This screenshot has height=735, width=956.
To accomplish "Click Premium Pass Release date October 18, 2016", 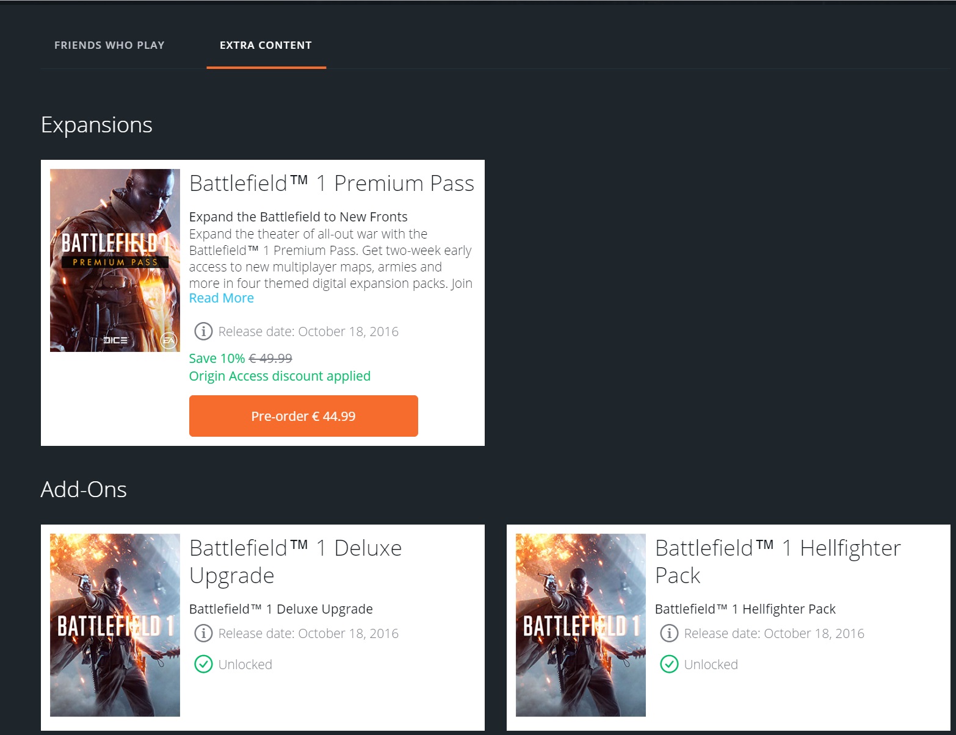I will tap(308, 331).
